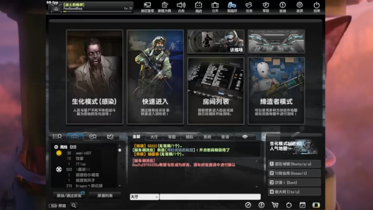Click the round emblem icon at level 562
The width and height of the screenshot is (373, 210).
click(x=59, y=169)
